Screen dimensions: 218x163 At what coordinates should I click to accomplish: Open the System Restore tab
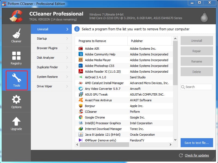point(47,77)
